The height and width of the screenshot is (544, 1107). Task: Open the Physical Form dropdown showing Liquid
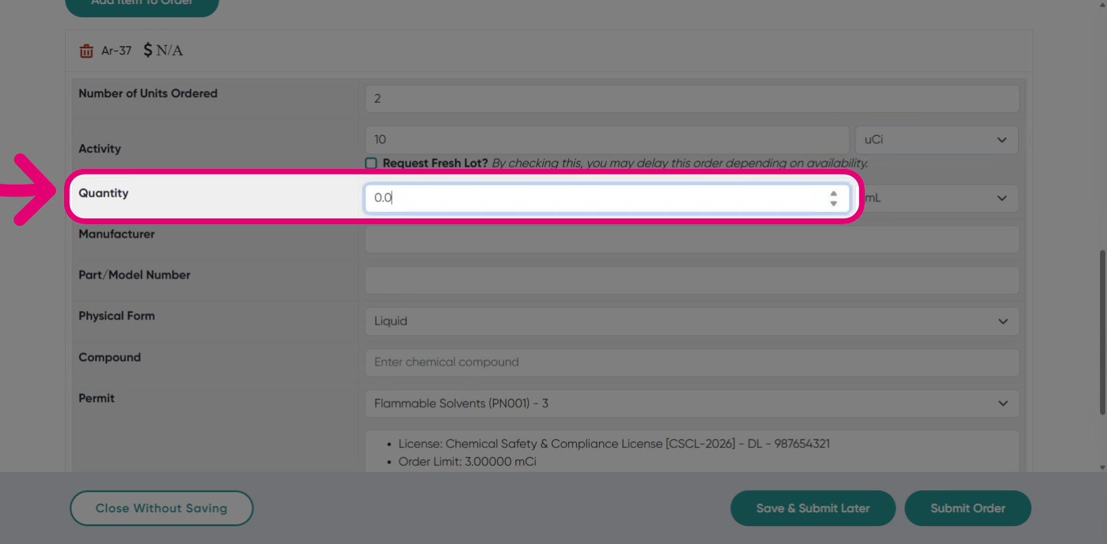(x=692, y=321)
